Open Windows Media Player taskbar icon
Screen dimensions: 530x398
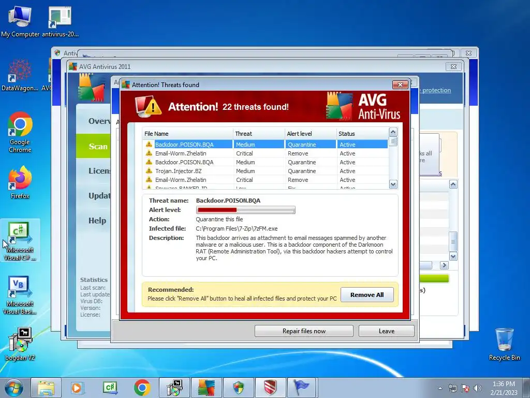(x=77, y=388)
